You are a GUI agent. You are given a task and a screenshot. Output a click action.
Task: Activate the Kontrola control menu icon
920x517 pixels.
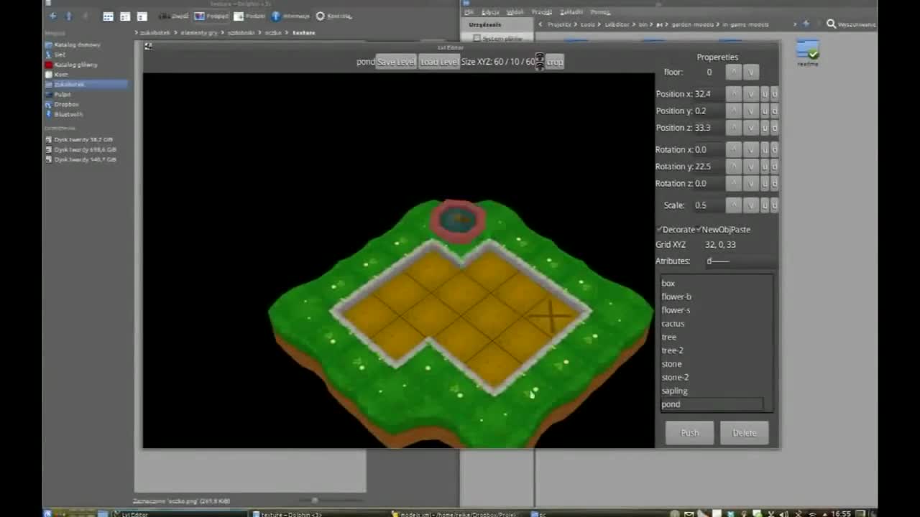click(320, 16)
